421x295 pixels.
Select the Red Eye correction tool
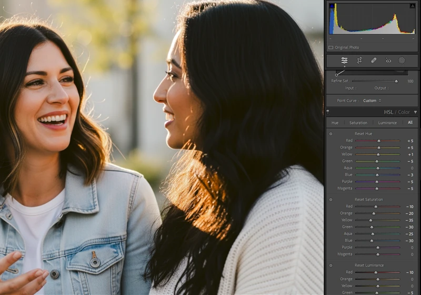tap(388, 61)
